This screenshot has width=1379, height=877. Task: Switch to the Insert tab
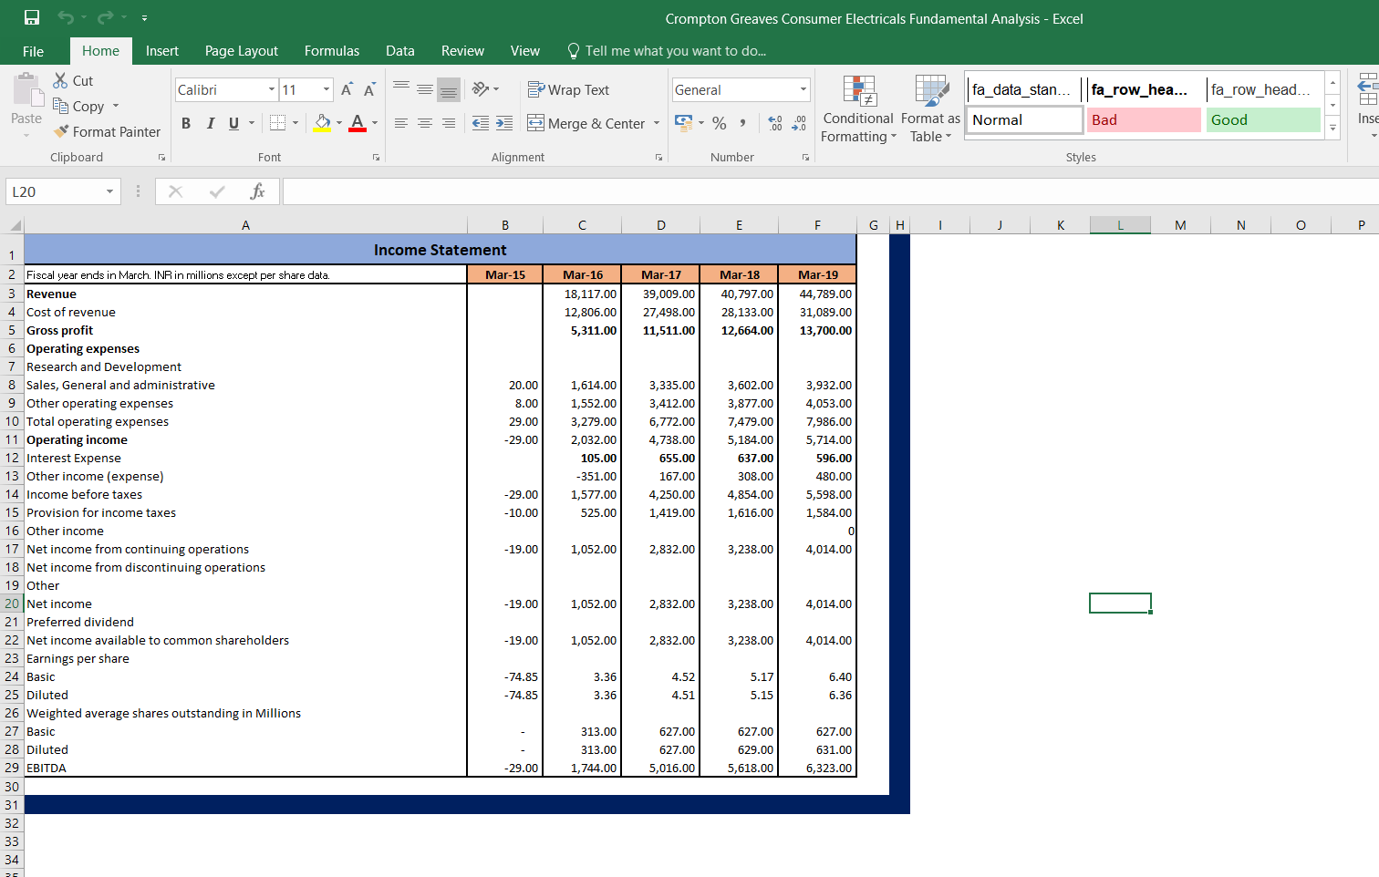coord(162,51)
